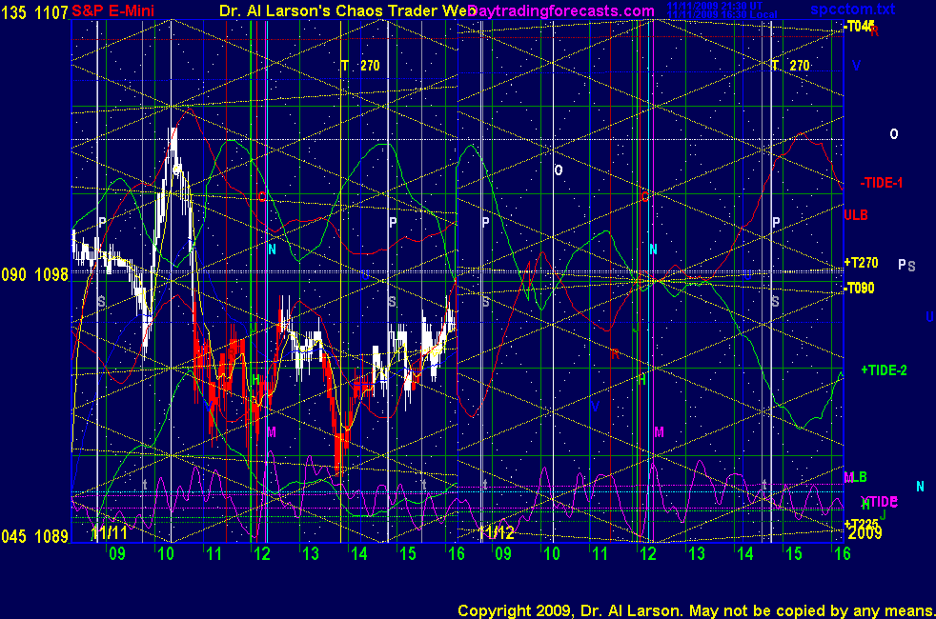Click the green 'H' marker in 11/11 session
Viewport: 936px width, 619px height.
(256, 379)
